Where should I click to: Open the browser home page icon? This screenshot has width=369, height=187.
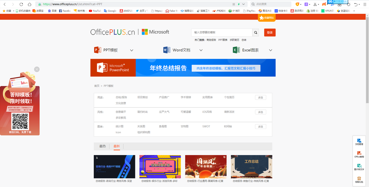click(x=30, y=4)
